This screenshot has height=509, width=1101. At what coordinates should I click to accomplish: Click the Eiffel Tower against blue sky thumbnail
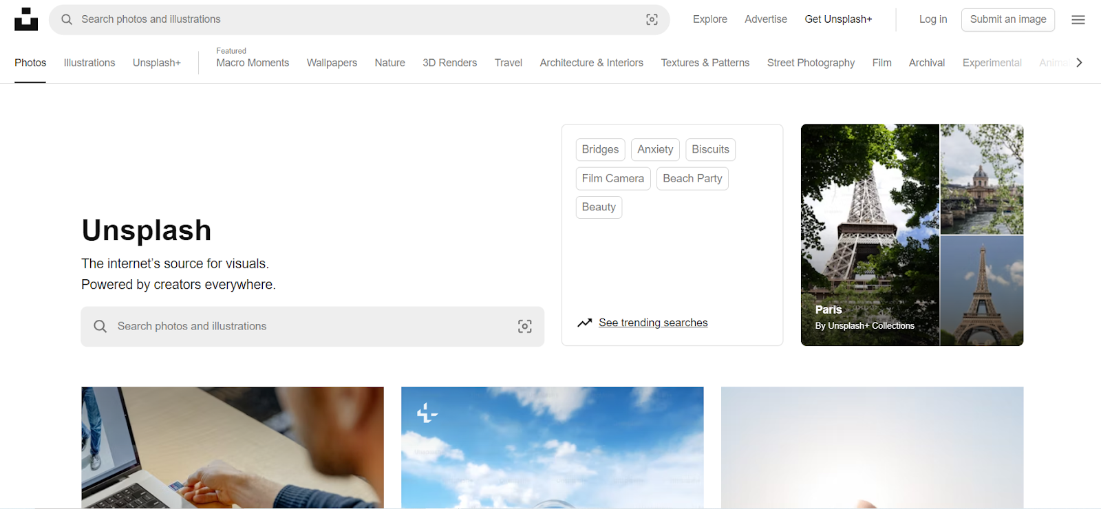pyautogui.click(x=982, y=291)
